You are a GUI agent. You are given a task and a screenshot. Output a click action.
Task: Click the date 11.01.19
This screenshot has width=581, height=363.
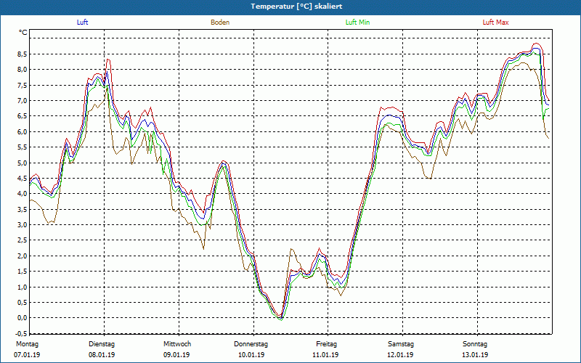point(325,355)
